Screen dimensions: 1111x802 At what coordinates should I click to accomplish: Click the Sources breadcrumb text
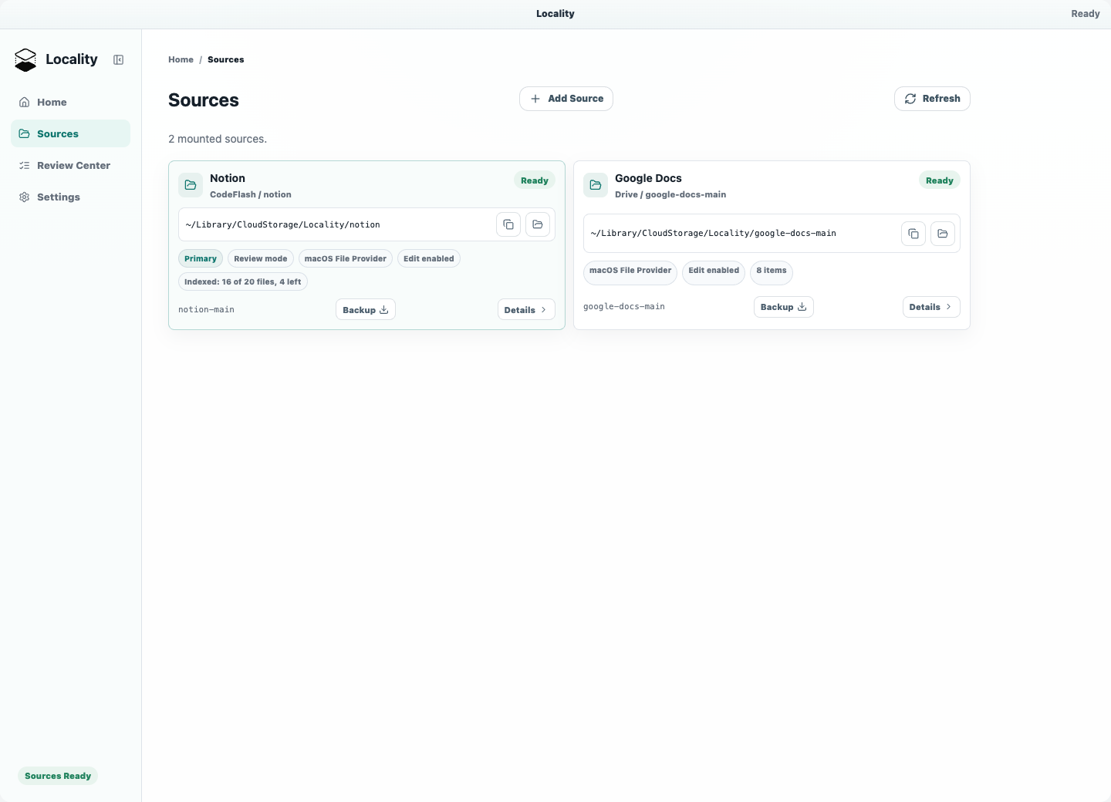[x=225, y=59]
